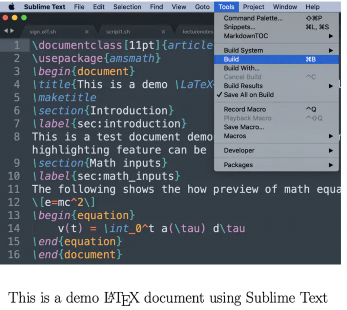Choose Command Palette from Tools menu

[x=277, y=18]
